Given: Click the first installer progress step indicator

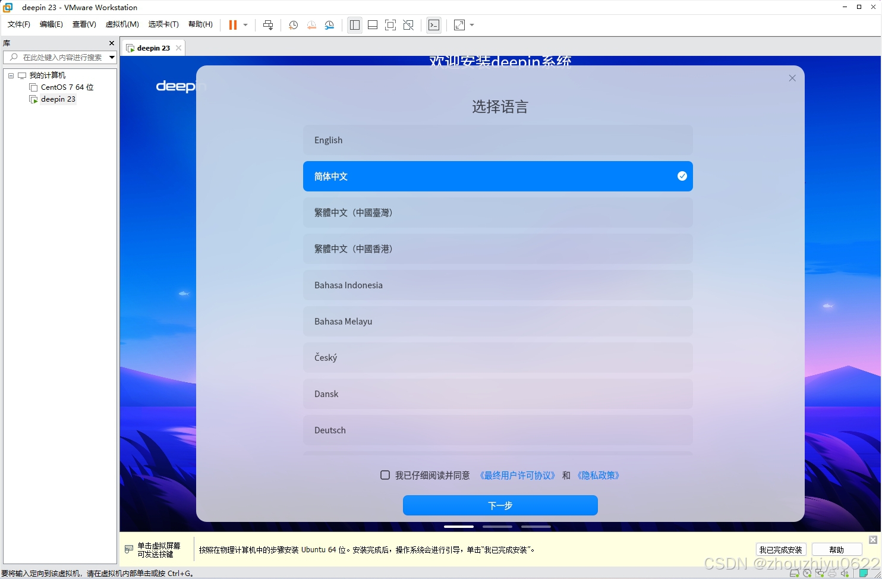Looking at the screenshot, I should [459, 527].
